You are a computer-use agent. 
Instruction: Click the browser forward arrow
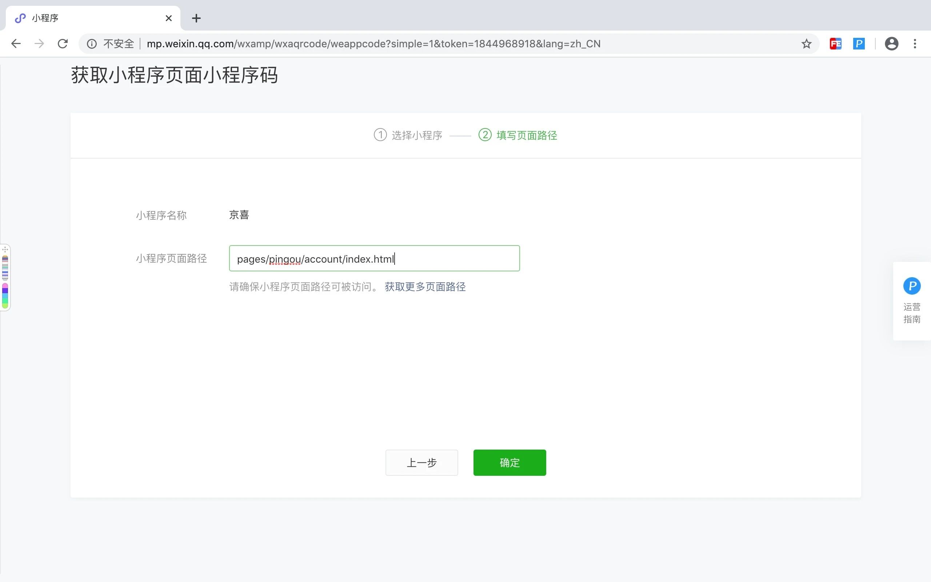(x=39, y=44)
